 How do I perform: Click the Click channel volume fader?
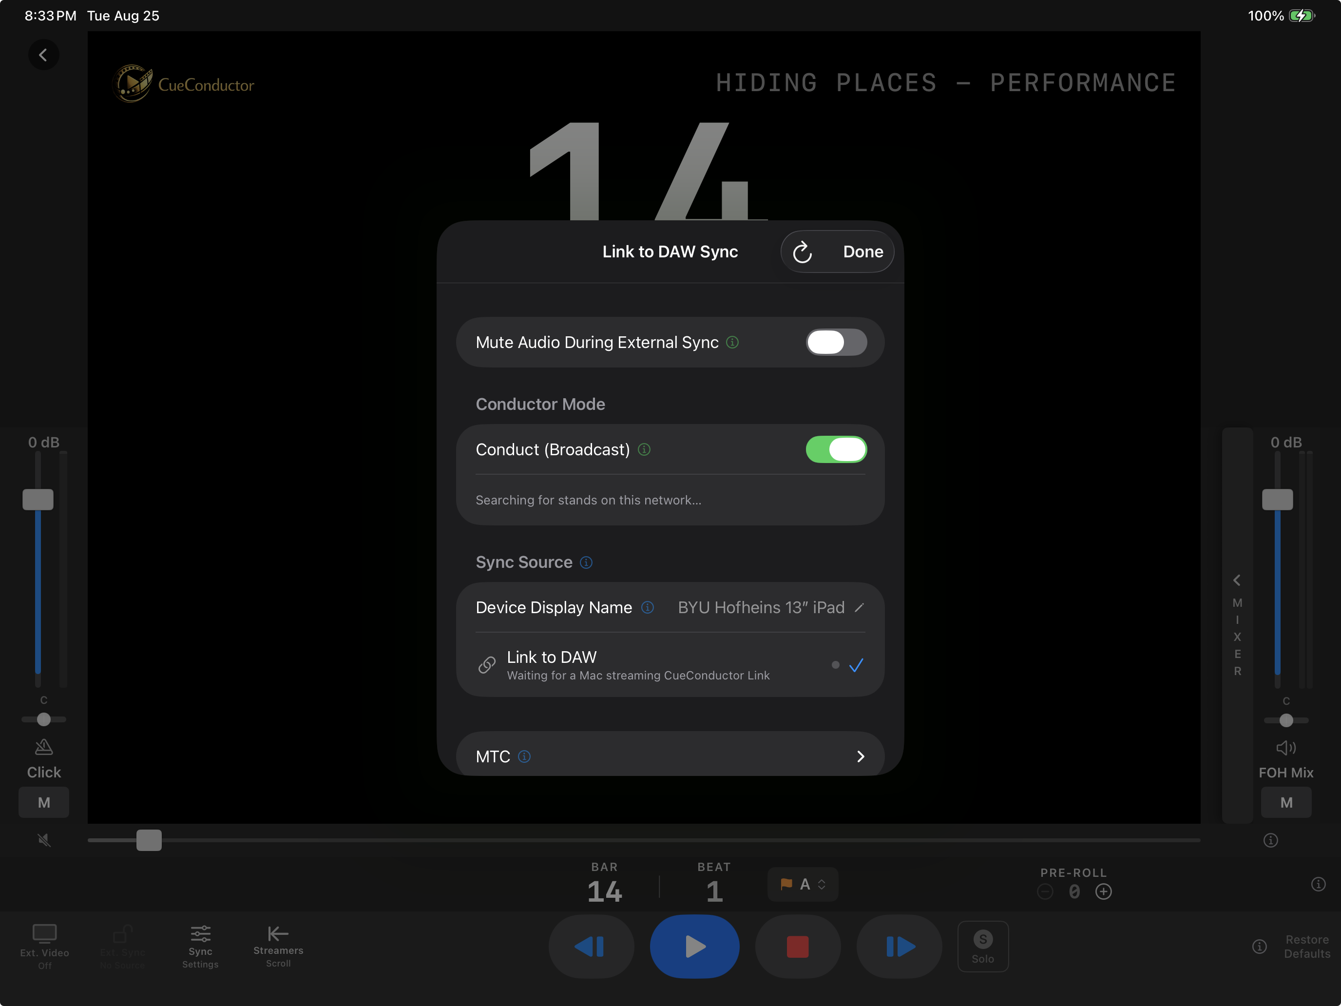[38, 500]
